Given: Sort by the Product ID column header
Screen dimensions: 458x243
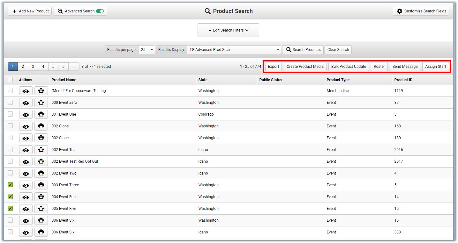Looking at the screenshot, I should [403, 80].
